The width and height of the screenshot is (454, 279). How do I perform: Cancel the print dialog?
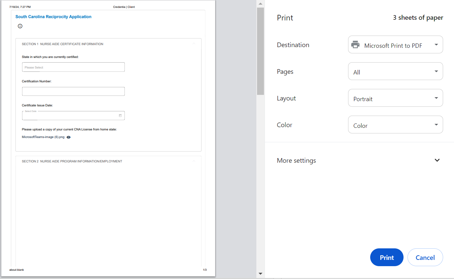pyautogui.click(x=425, y=257)
